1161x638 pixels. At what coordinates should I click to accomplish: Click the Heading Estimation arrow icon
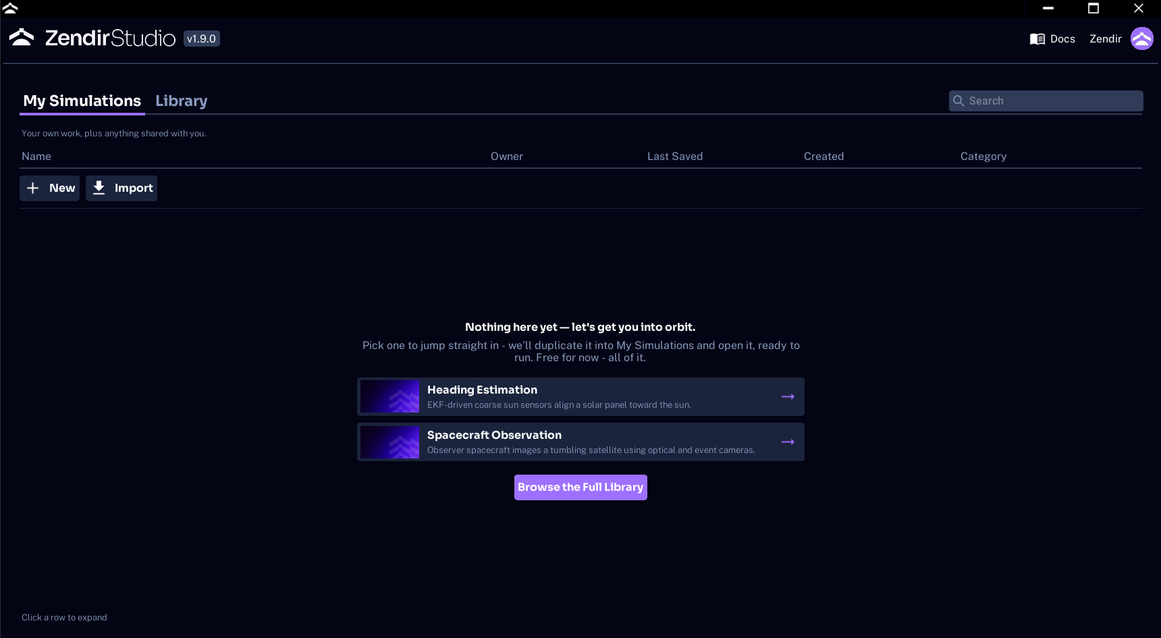(788, 397)
